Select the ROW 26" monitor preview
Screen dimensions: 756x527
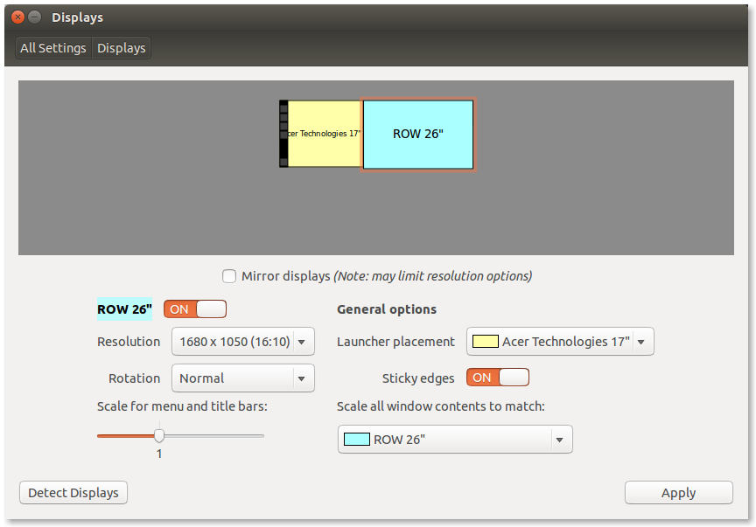tap(418, 135)
